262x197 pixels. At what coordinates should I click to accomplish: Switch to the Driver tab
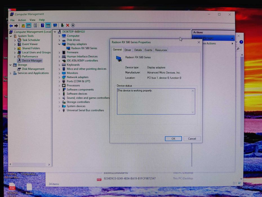pos(128,50)
